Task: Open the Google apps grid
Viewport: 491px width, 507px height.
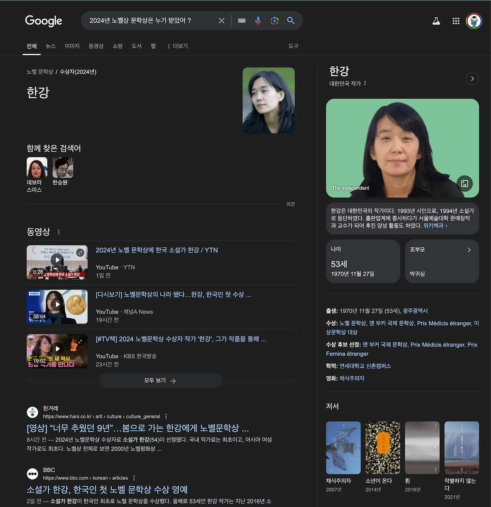Action: click(x=456, y=21)
